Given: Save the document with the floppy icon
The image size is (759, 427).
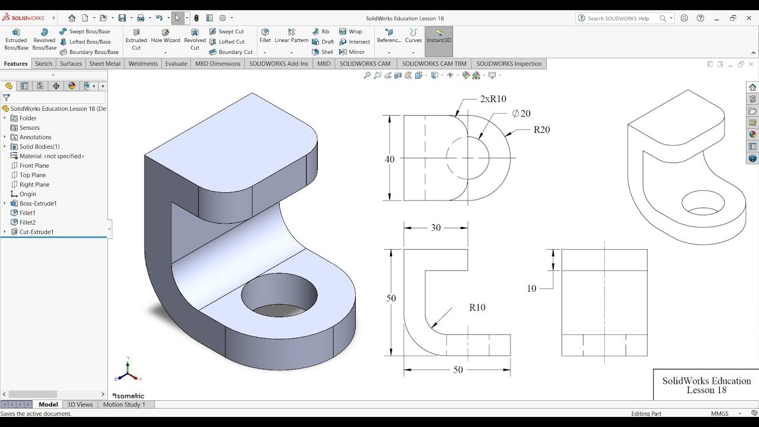Looking at the screenshot, I should [122, 18].
